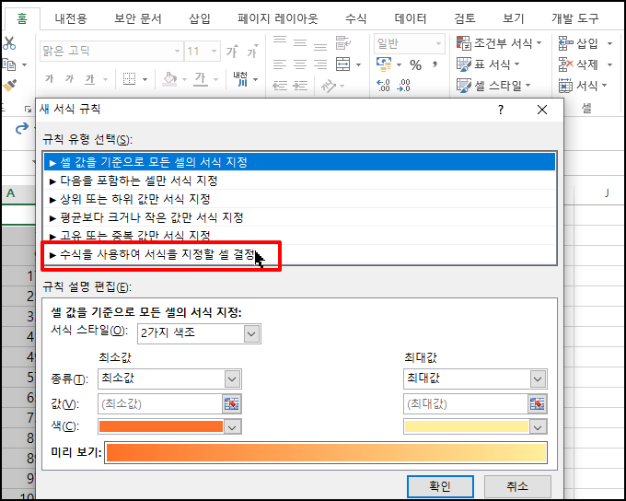This screenshot has width=626, height=501.
Task: Click the fill color paint bucket icon
Action: [169, 78]
